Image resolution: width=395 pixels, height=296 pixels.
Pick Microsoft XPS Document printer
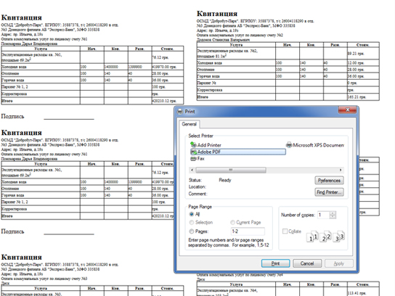(315, 145)
